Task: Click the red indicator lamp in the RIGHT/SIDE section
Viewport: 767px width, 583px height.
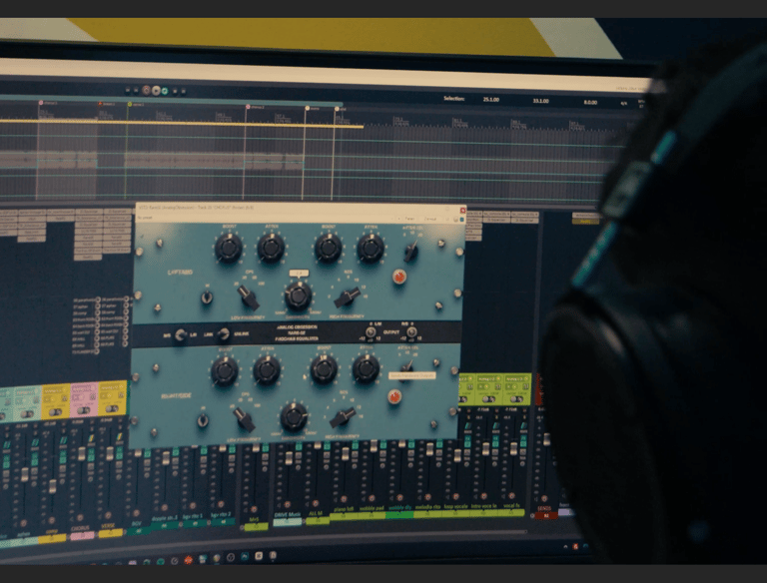Action: click(x=394, y=396)
